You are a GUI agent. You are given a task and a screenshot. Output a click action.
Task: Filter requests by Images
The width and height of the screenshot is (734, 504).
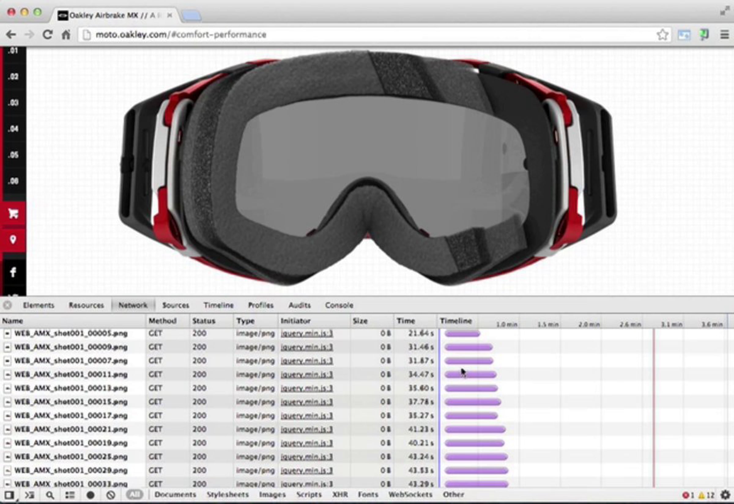point(272,495)
